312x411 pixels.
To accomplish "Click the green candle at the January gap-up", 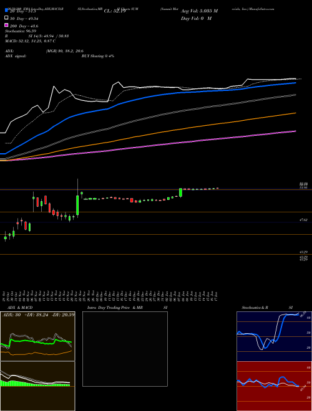I will (181, 192).
